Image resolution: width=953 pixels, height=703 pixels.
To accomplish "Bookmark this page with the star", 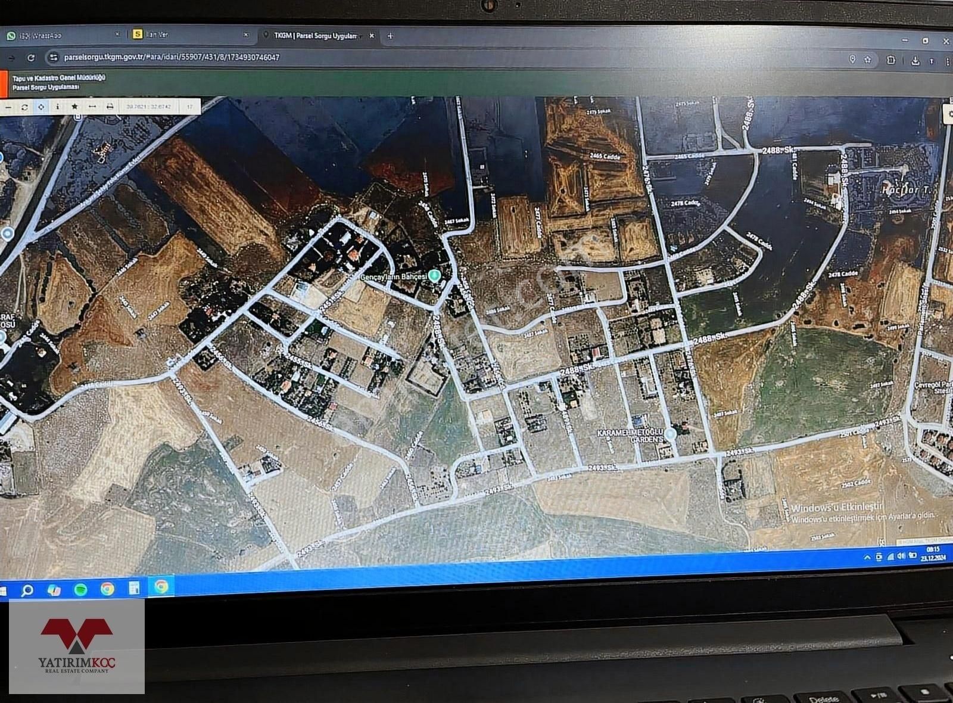I will (867, 59).
